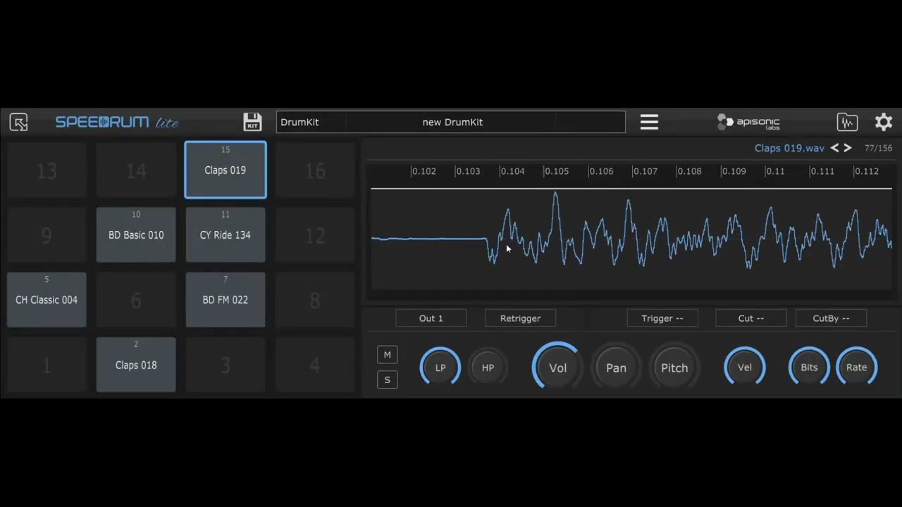Click the new DrumKit name field
Image resolution: width=902 pixels, height=507 pixels.
[452, 122]
